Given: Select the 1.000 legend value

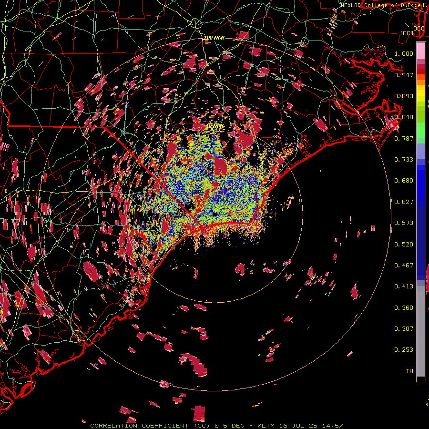Looking at the screenshot, I should [x=404, y=53].
